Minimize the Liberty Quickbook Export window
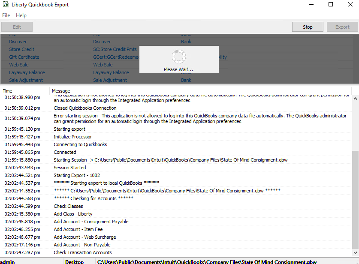The width and height of the screenshot is (359, 264). click(x=311, y=4)
